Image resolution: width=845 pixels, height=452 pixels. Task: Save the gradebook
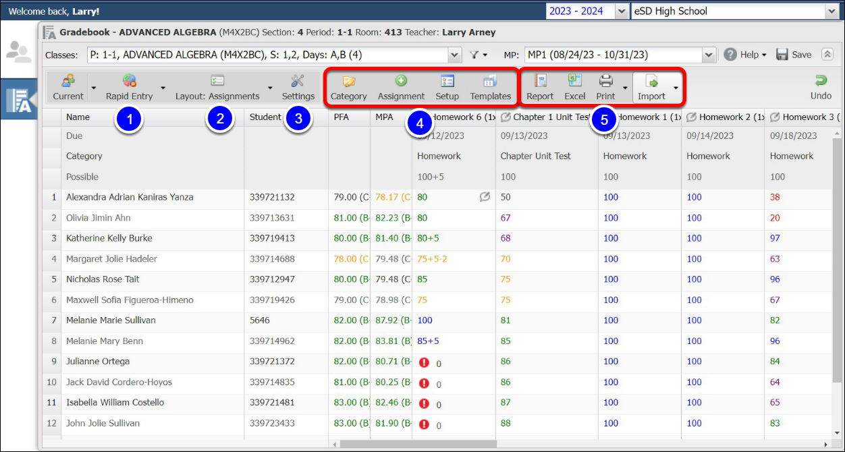pyautogui.click(x=794, y=55)
